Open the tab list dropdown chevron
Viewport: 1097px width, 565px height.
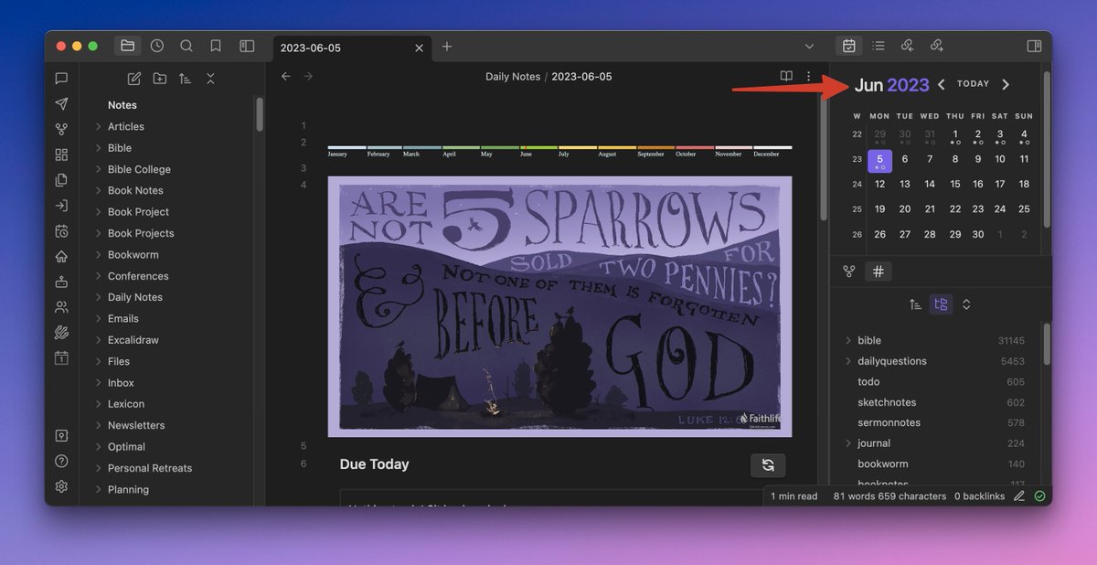pos(809,47)
